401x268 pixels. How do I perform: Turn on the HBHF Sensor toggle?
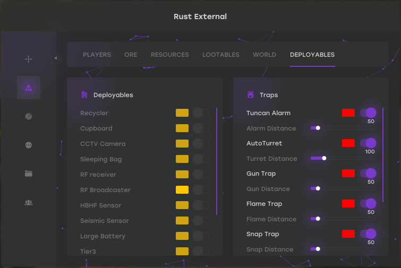[x=201, y=205]
